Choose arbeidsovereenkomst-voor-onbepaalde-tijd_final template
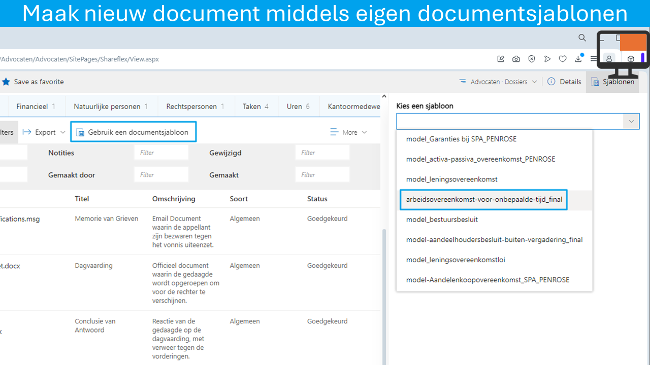Viewport: 650px width, 365px height. pyautogui.click(x=494, y=200)
